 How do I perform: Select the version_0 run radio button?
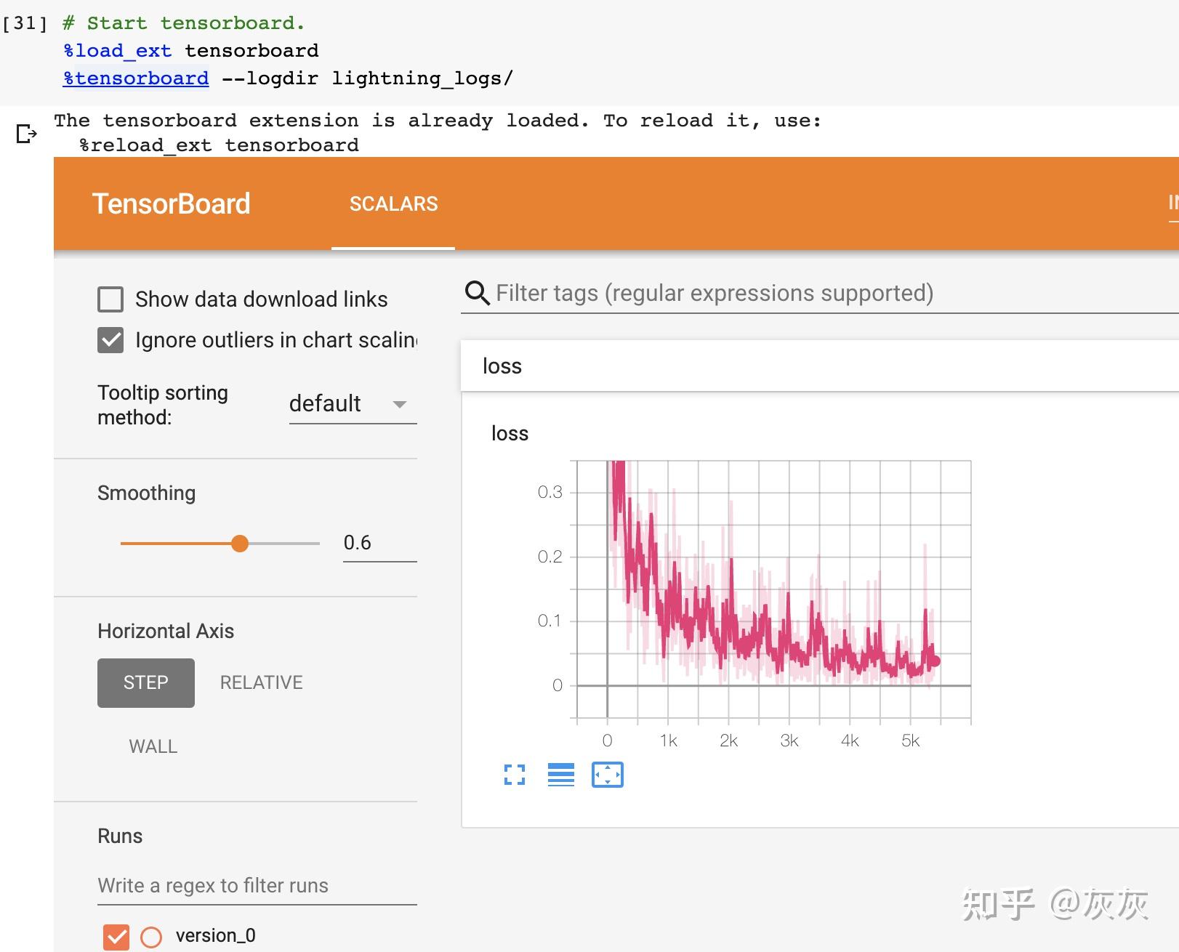point(151,937)
